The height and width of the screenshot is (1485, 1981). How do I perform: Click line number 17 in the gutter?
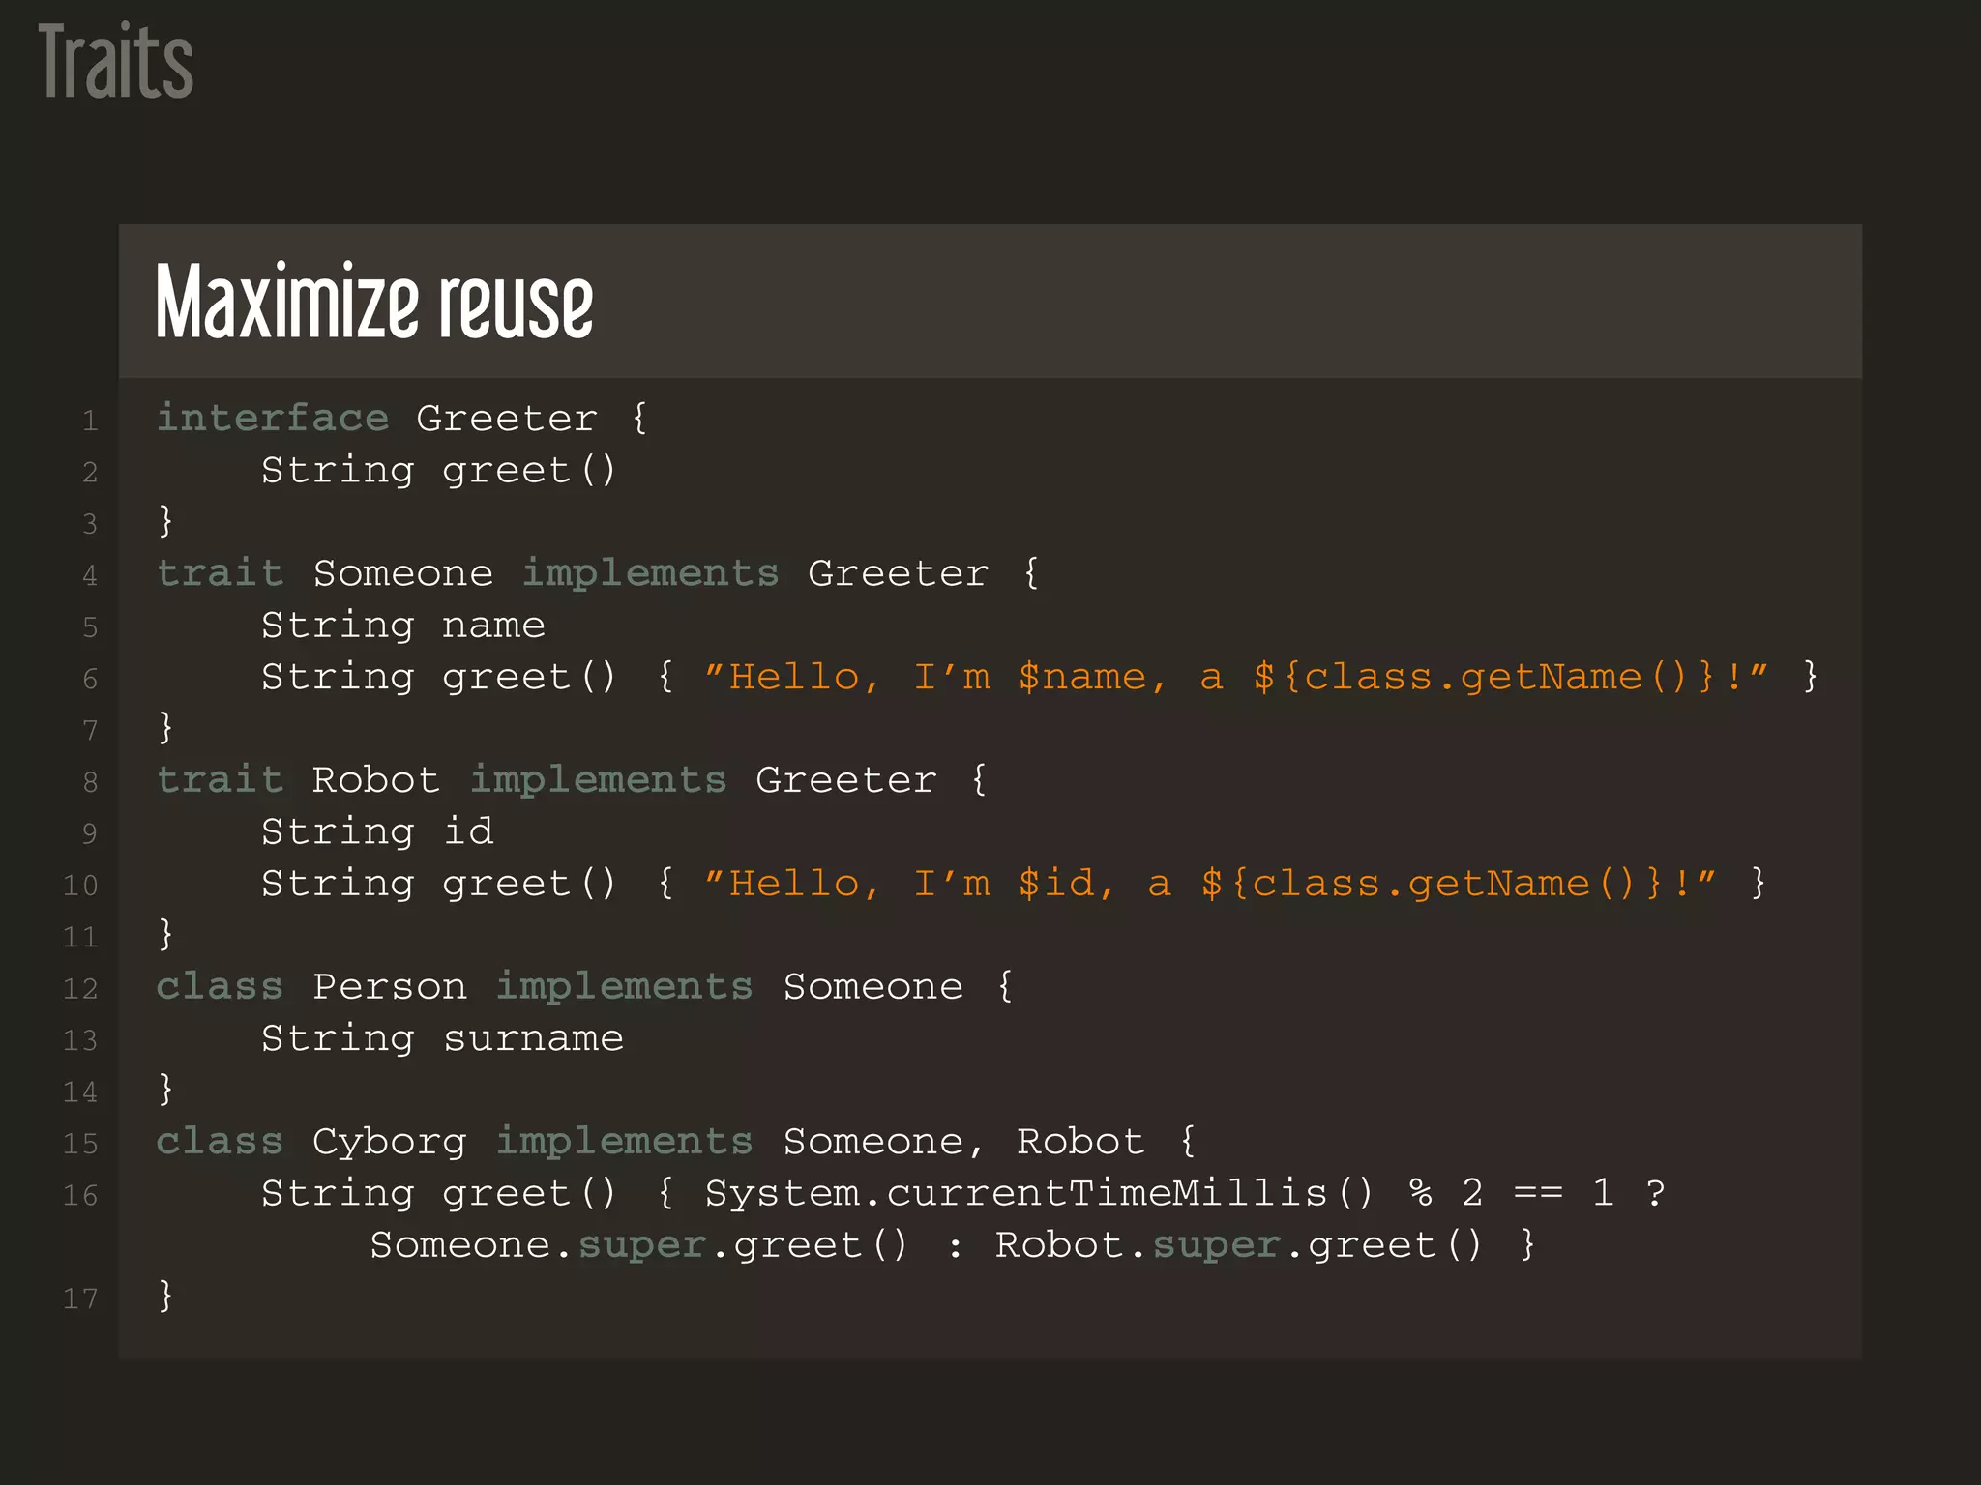[80, 1298]
